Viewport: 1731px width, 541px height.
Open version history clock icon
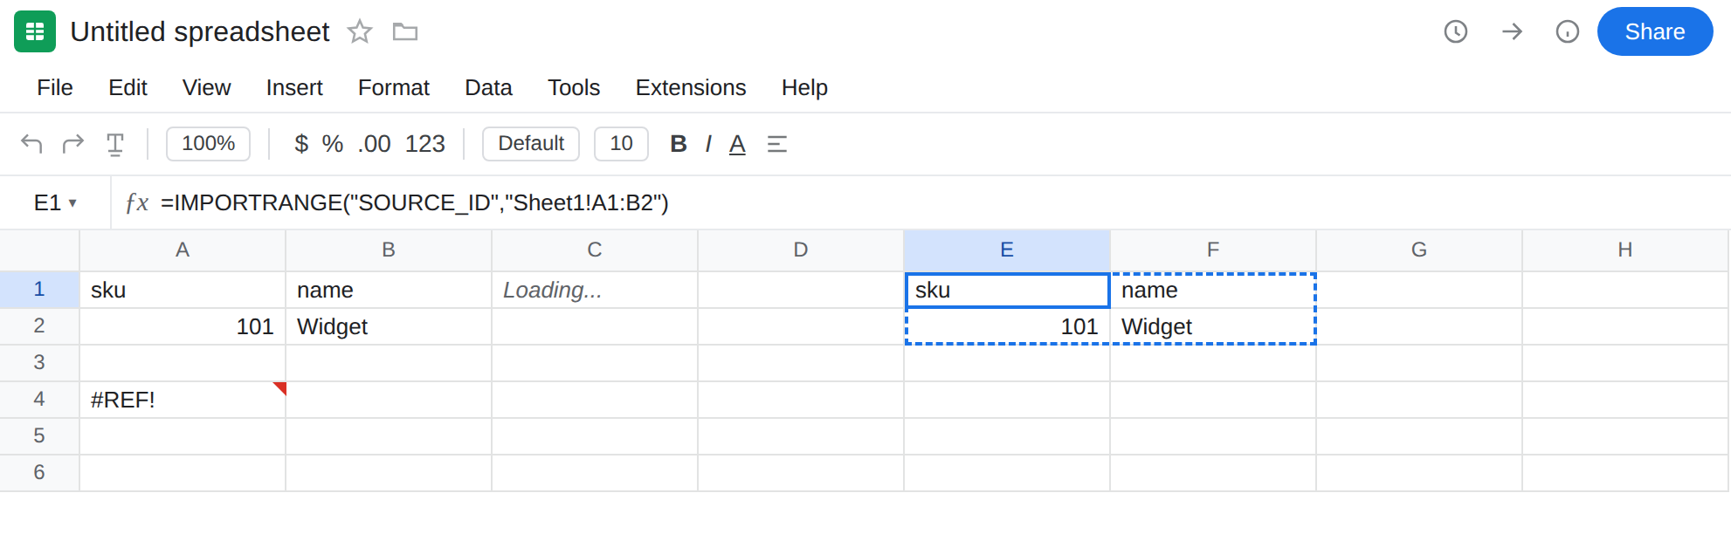point(1456,31)
